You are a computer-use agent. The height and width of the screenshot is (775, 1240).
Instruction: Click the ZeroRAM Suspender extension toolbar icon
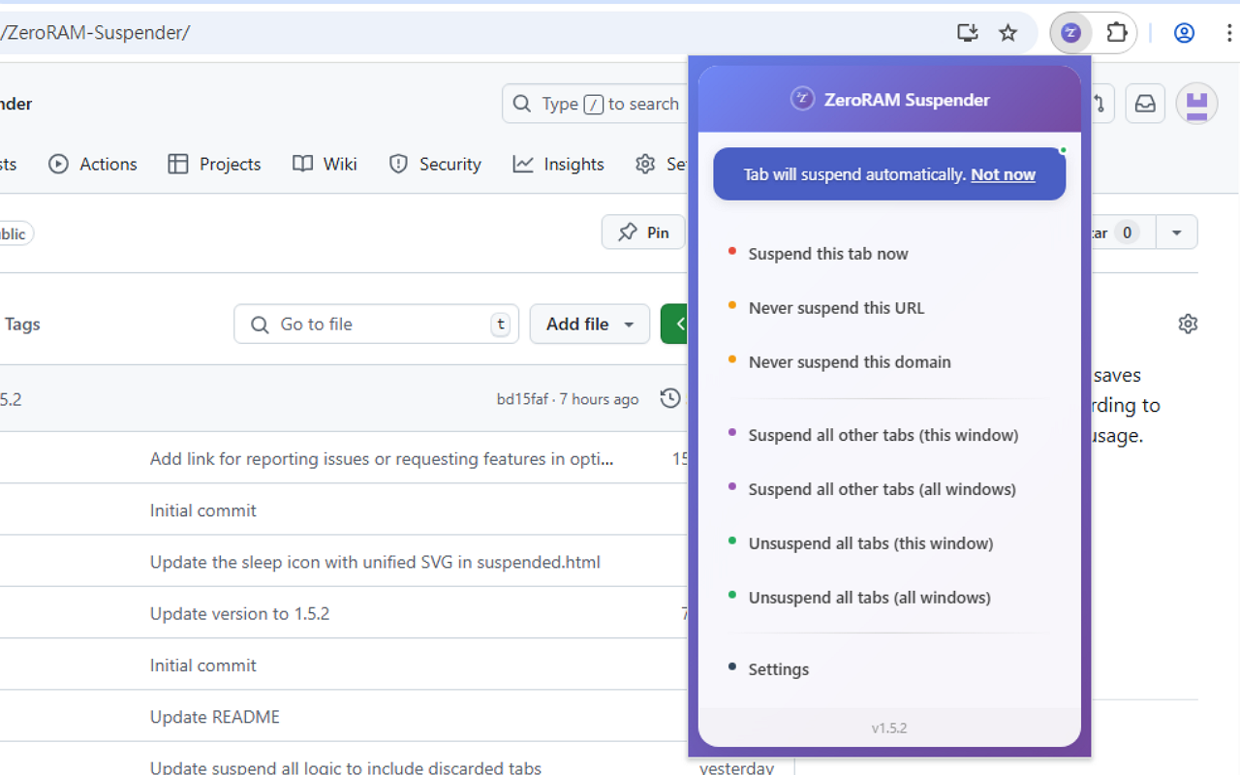[1070, 33]
